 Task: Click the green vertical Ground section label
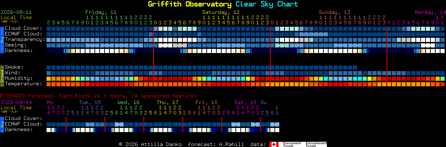pyautogui.click(x=2, y=75)
